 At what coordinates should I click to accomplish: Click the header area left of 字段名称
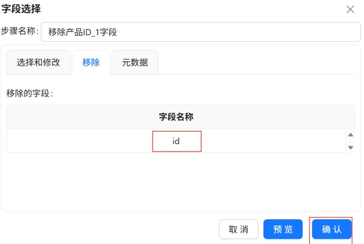tap(82, 117)
